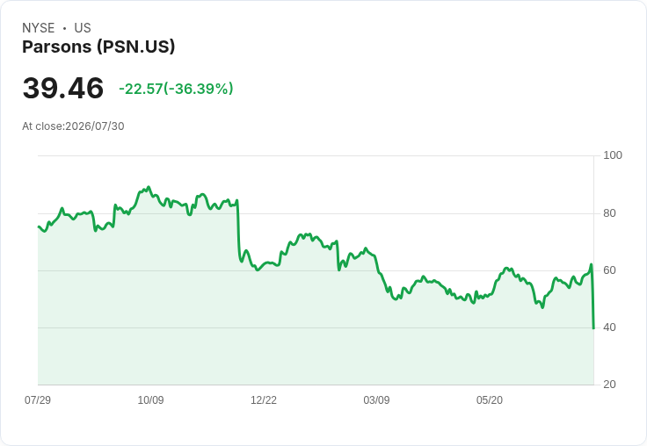Click the Parsons (PSN.US) stock title
Image resolution: width=647 pixels, height=446 pixels.
point(98,47)
